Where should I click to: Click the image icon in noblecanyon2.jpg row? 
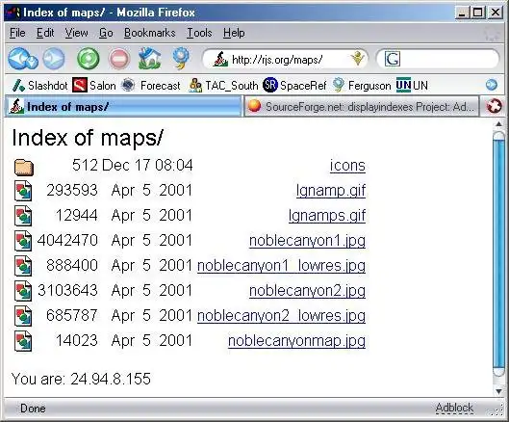pyautogui.click(x=23, y=291)
